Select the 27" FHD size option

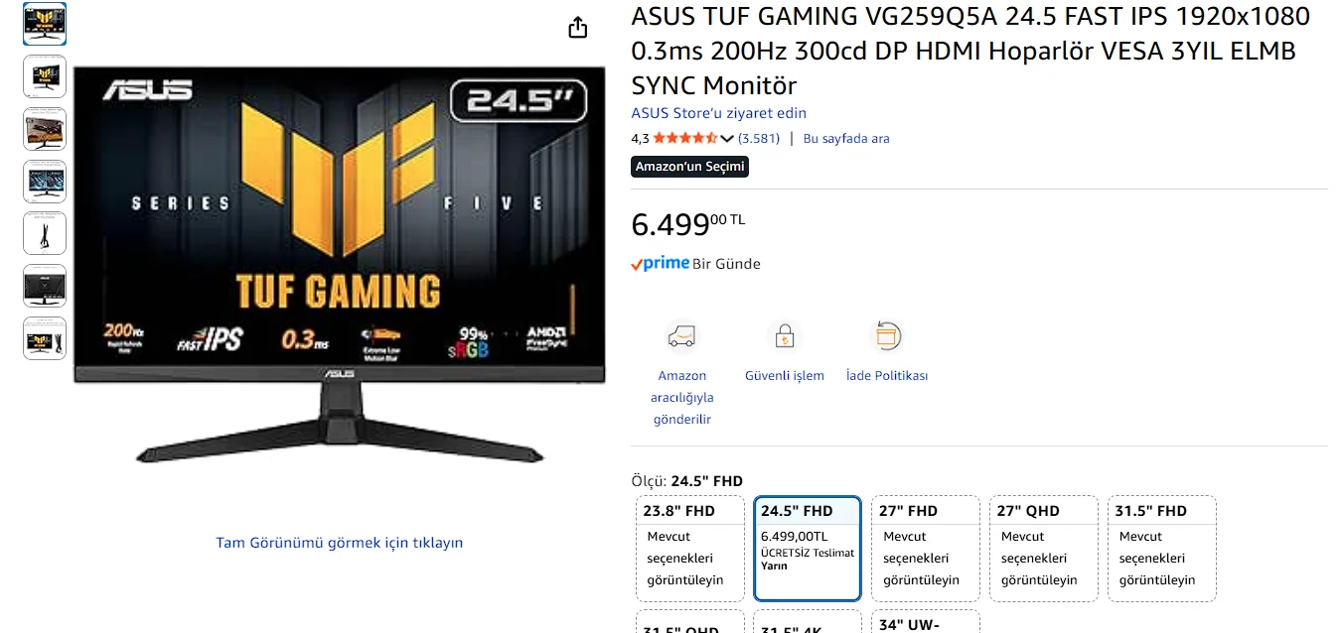pos(926,549)
